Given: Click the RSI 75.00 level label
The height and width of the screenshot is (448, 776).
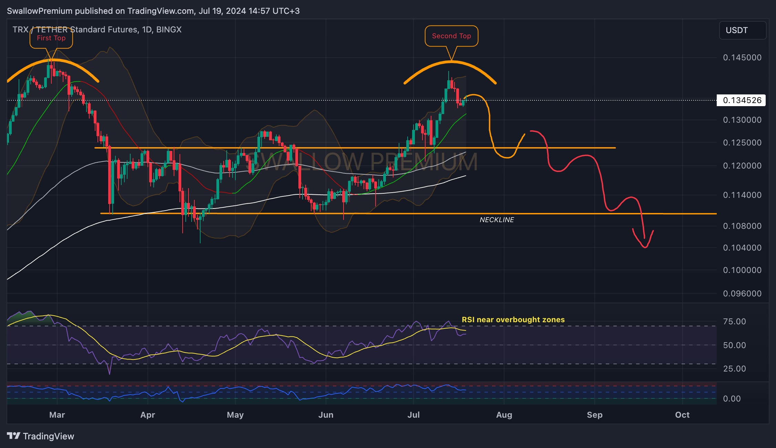Looking at the screenshot, I should (x=734, y=322).
